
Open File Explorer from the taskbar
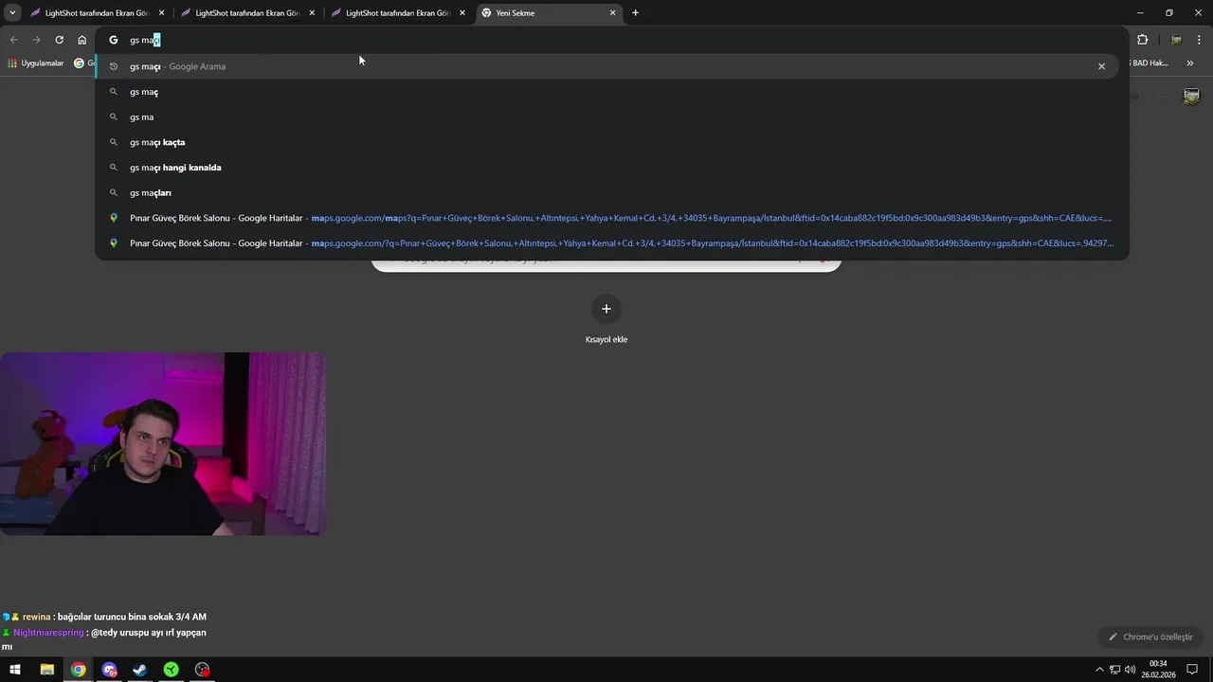46,670
